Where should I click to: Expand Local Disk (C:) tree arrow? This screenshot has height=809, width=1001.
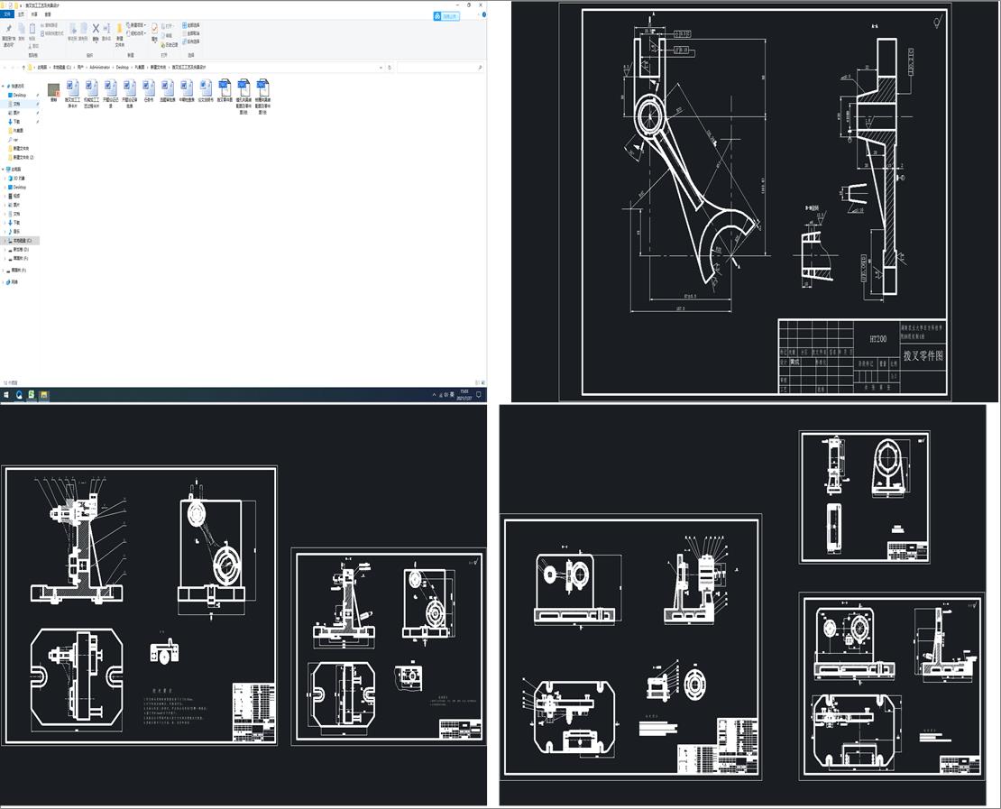coord(5,241)
